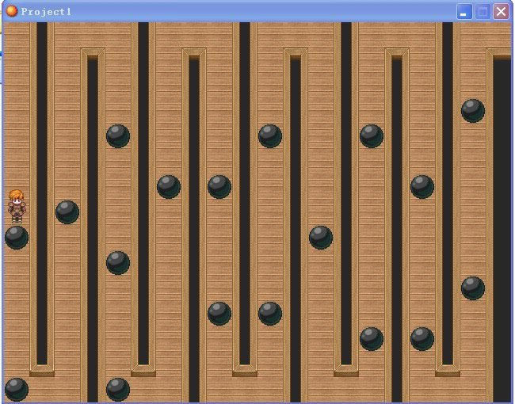Viewport: 515px width, 404px height.
Task: Click the upper ball in the ninth corridor
Action: [422, 186]
